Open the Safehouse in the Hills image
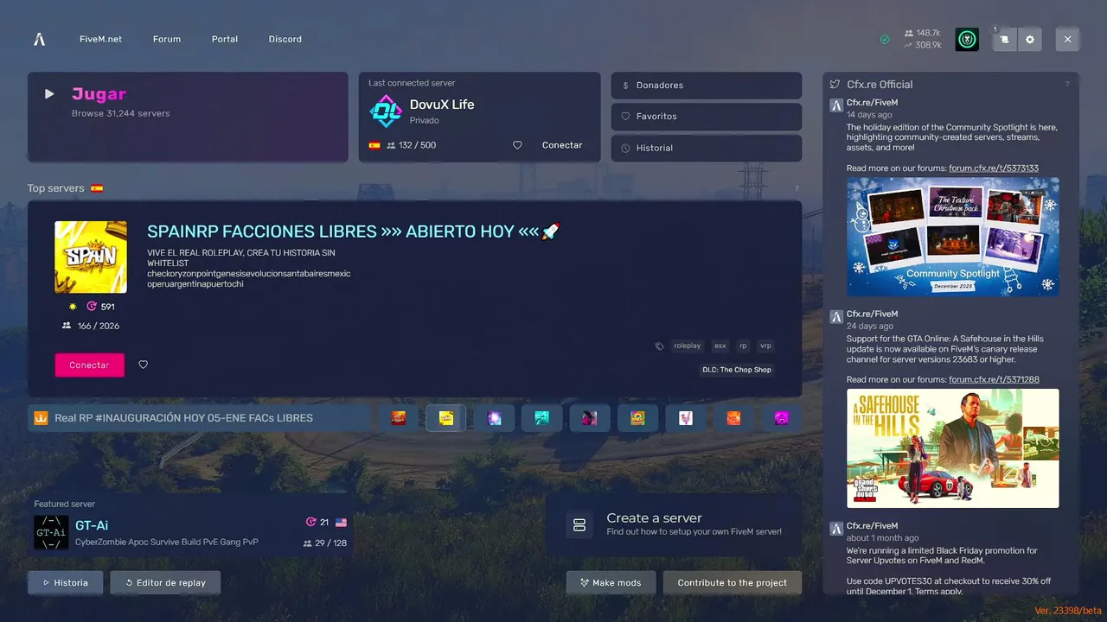The image size is (1107, 622). [x=953, y=448]
